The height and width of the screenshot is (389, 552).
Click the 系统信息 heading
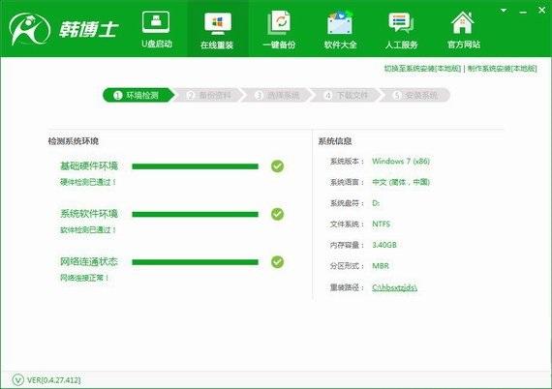tap(335, 141)
